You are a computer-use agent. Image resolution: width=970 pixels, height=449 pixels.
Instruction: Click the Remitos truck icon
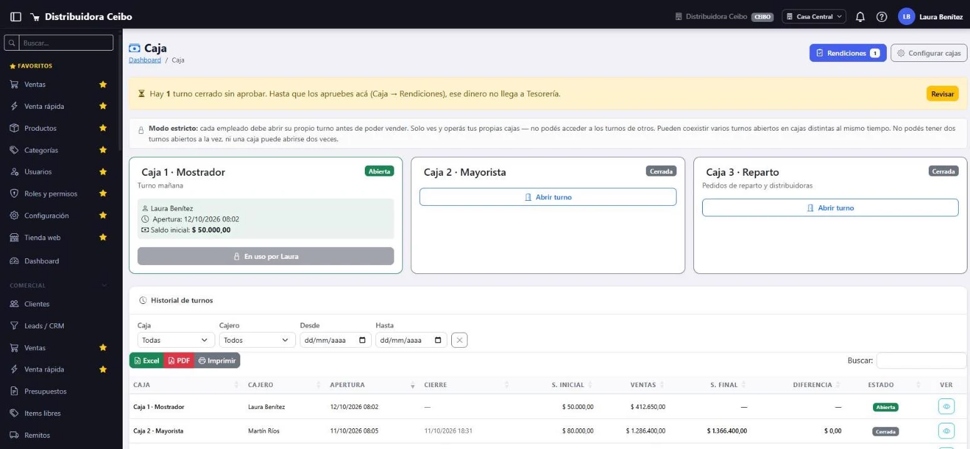[14, 435]
